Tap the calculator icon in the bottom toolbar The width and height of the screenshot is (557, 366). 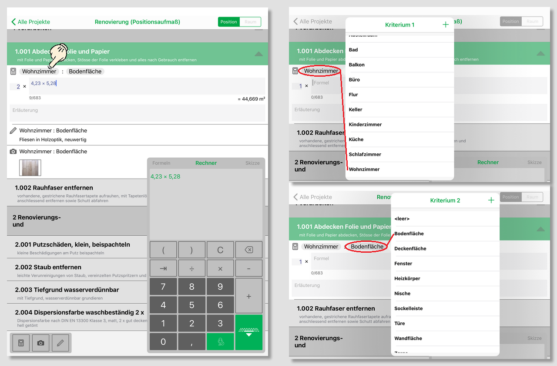[21, 343]
